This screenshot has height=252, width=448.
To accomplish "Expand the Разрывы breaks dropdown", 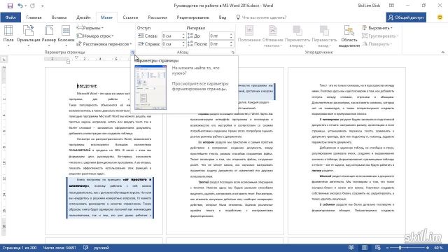I will [x=90, y=28].
